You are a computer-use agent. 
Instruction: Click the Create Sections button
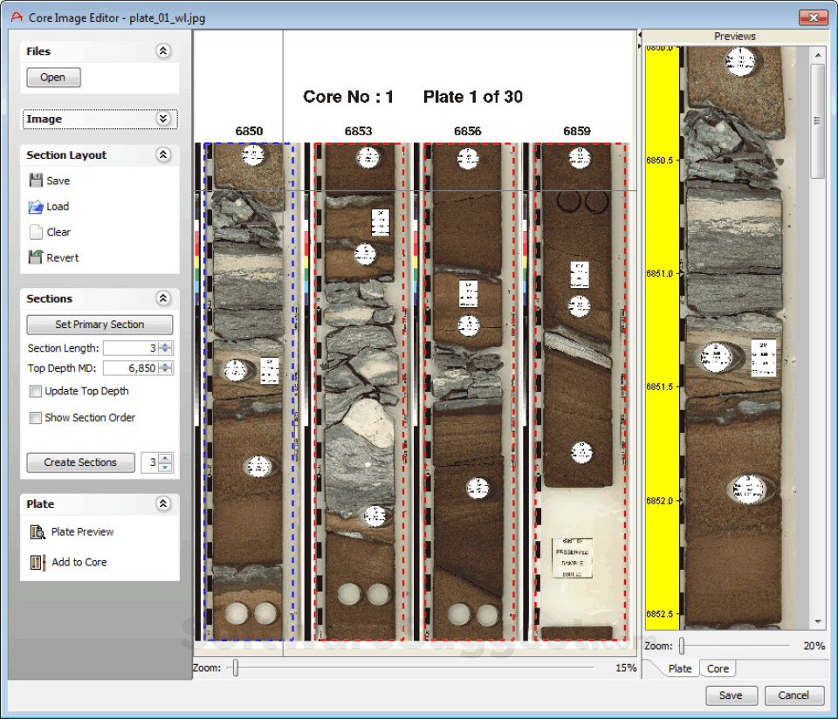coord(80,462)
